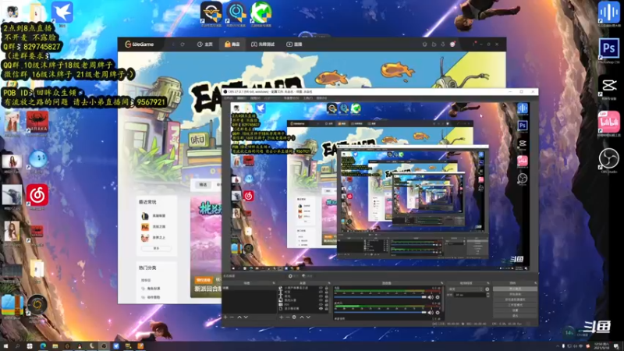Add a new source in OBS
Image resolution: width=624 pixels, height=351 pixels.
click(x=282, y=317)
